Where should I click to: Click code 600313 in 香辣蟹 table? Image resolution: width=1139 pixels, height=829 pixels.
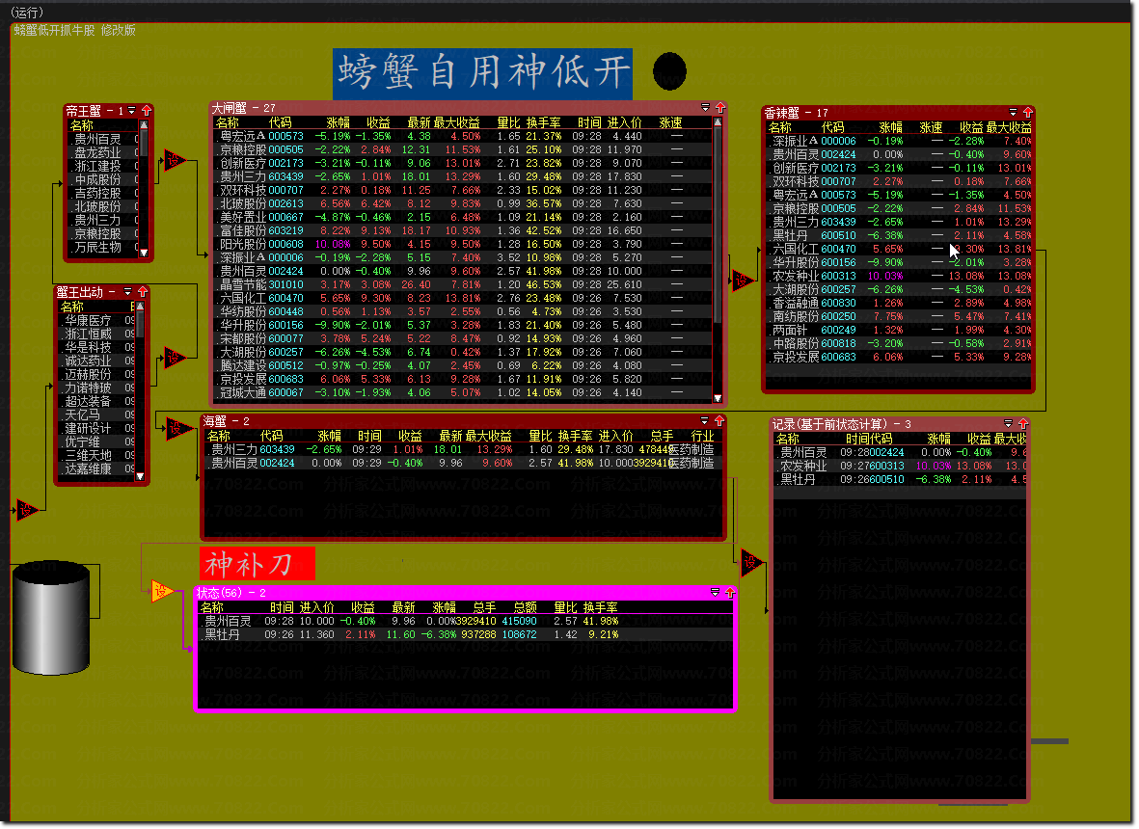point(838,276)
